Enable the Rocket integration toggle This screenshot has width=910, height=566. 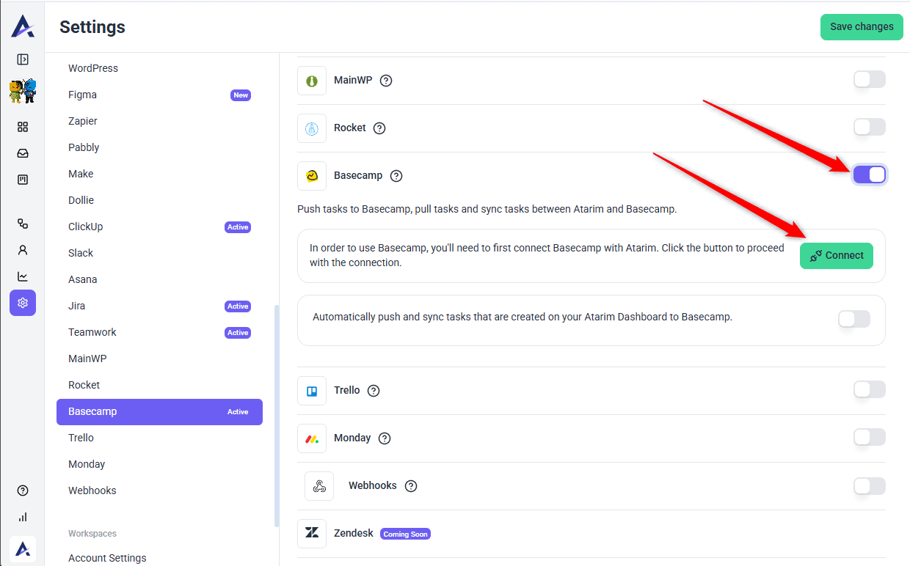point(870,127)
